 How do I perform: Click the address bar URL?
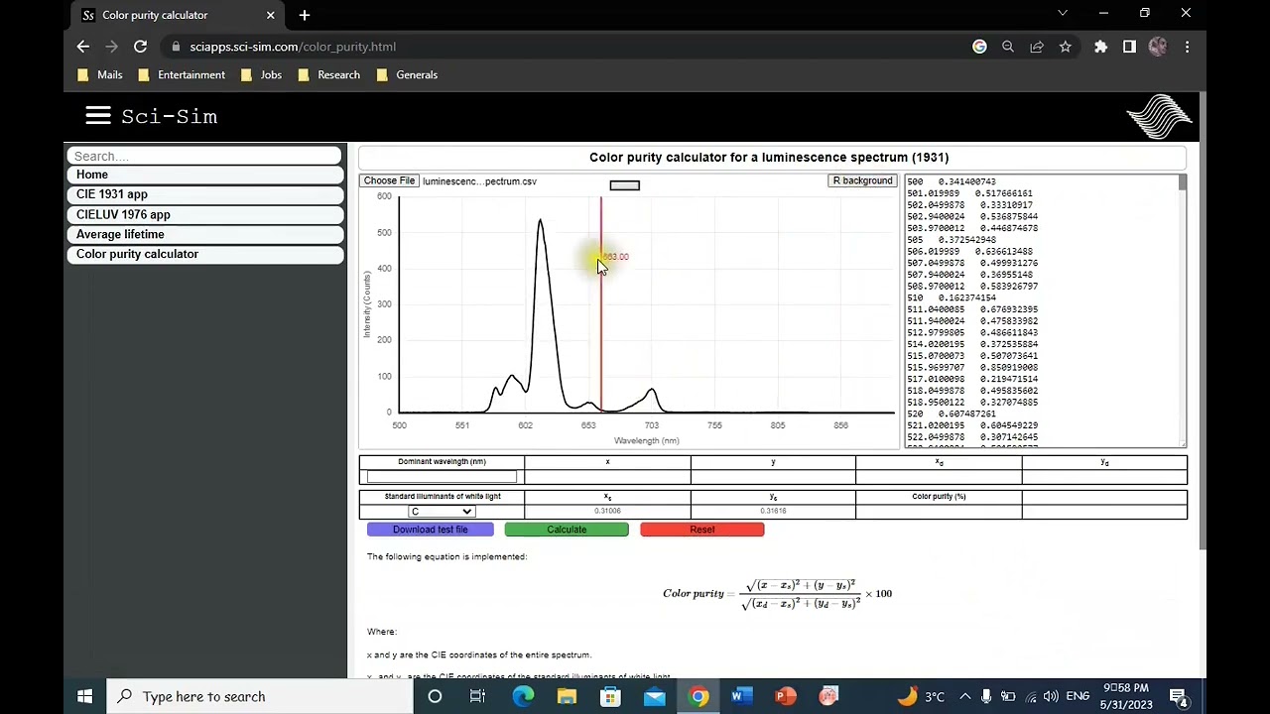[x=293, y=47]
